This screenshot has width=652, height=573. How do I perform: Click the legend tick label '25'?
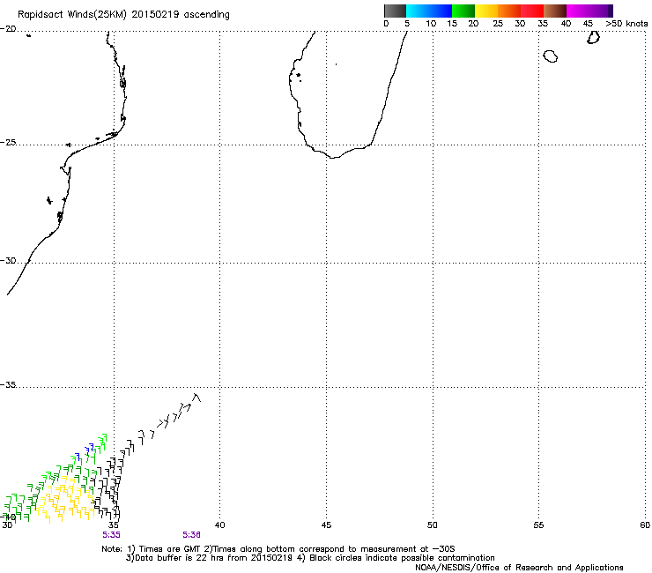498,24
